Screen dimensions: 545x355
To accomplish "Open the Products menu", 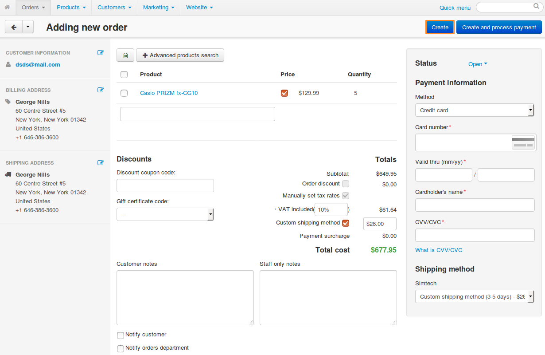I will click(x=71, y=8).
